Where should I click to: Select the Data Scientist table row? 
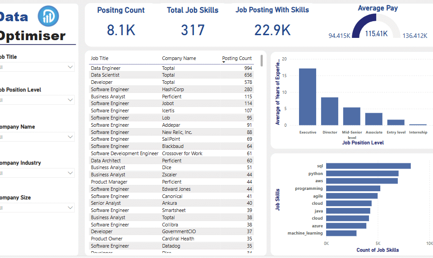point(171,75)
